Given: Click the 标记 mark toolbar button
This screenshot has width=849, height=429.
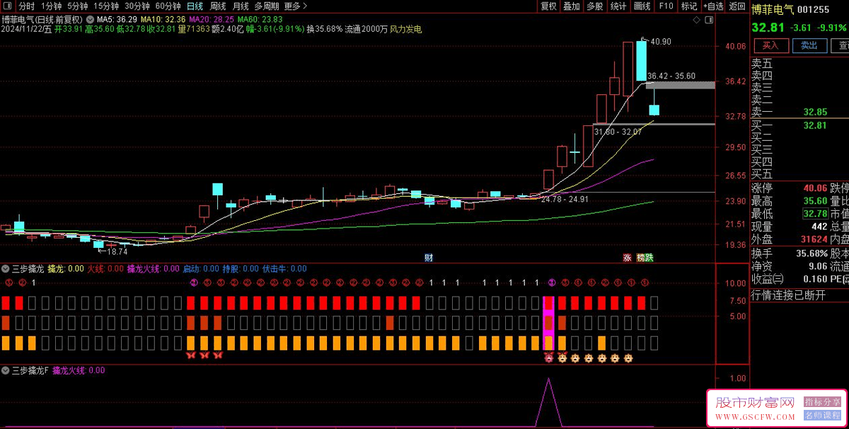Looking at the screenshot, I should (688, 6).
